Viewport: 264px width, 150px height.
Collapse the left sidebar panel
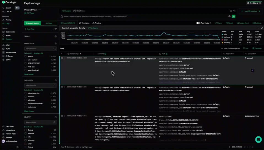(18, 147)
